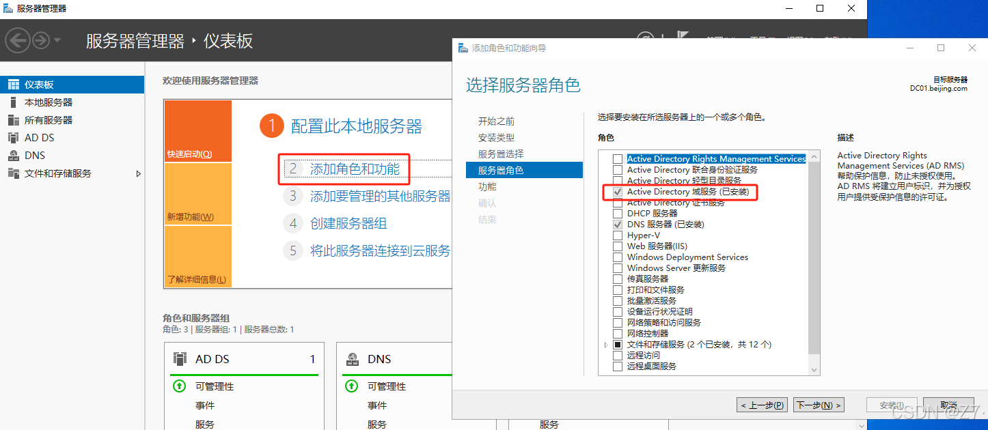Click the AD DS tile header icon
This screenshot has width=988, height=430.
[180, 359]
